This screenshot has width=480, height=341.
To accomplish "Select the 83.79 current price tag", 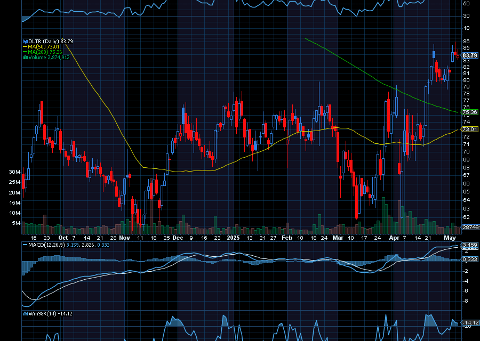I will [x=469, y=55].
